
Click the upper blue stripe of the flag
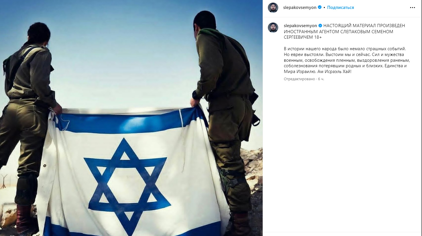[130, 122]
